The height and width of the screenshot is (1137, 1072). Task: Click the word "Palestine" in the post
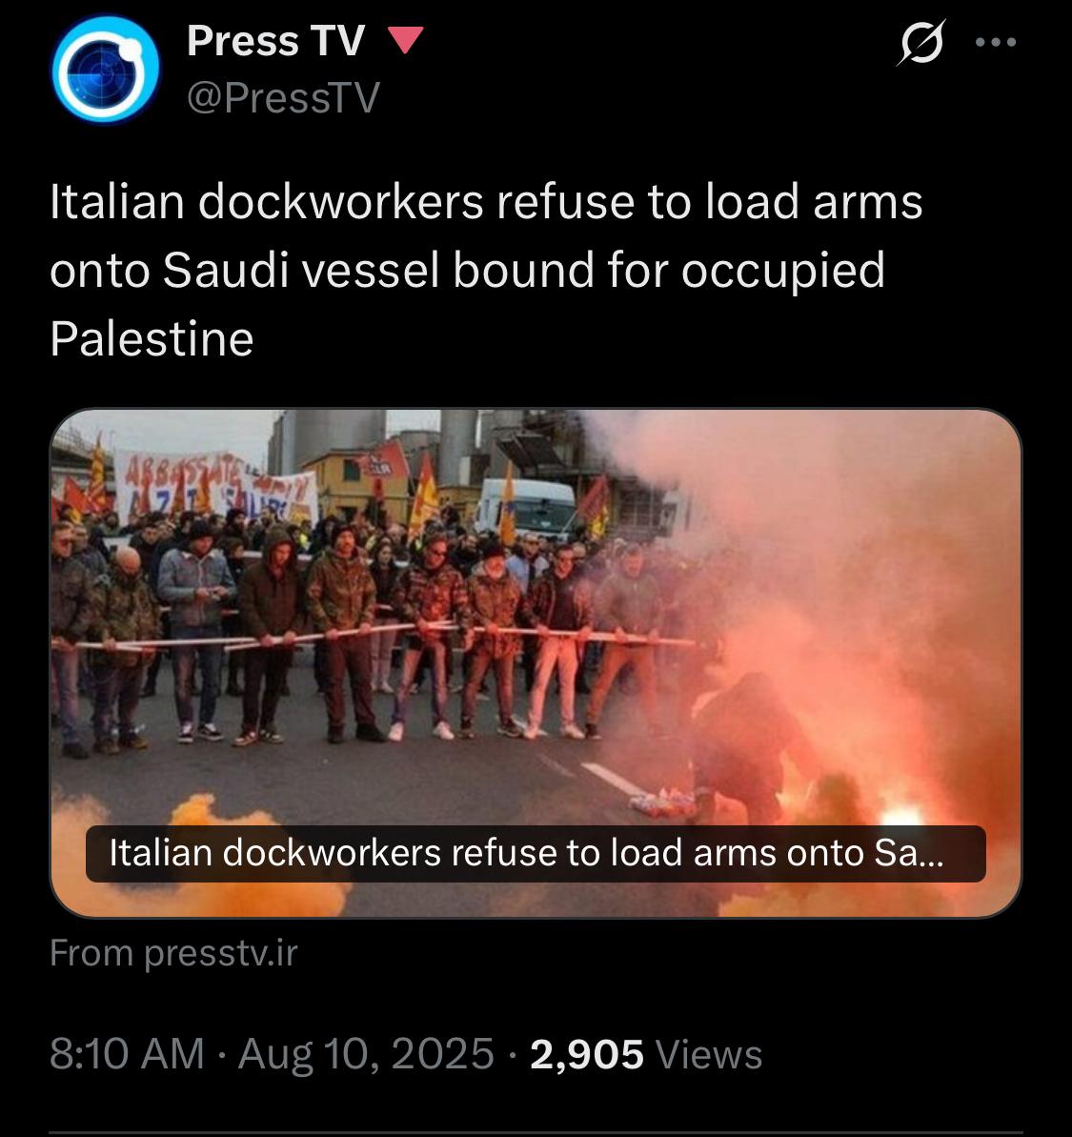[152, 338]
